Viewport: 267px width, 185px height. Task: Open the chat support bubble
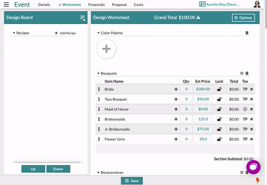pyautogui.click(x=253, y=167)
